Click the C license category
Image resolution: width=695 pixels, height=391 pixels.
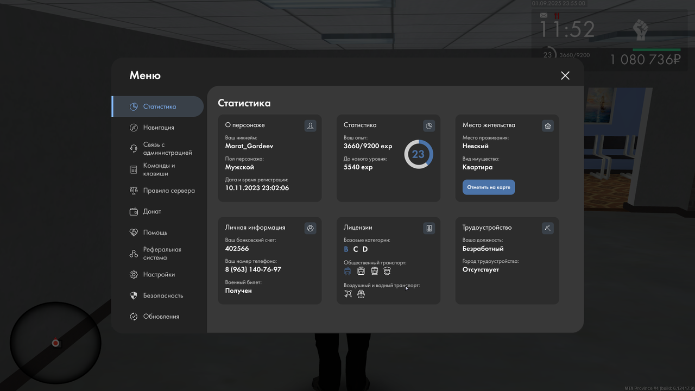pyautogui.click(x=356, y=249)
